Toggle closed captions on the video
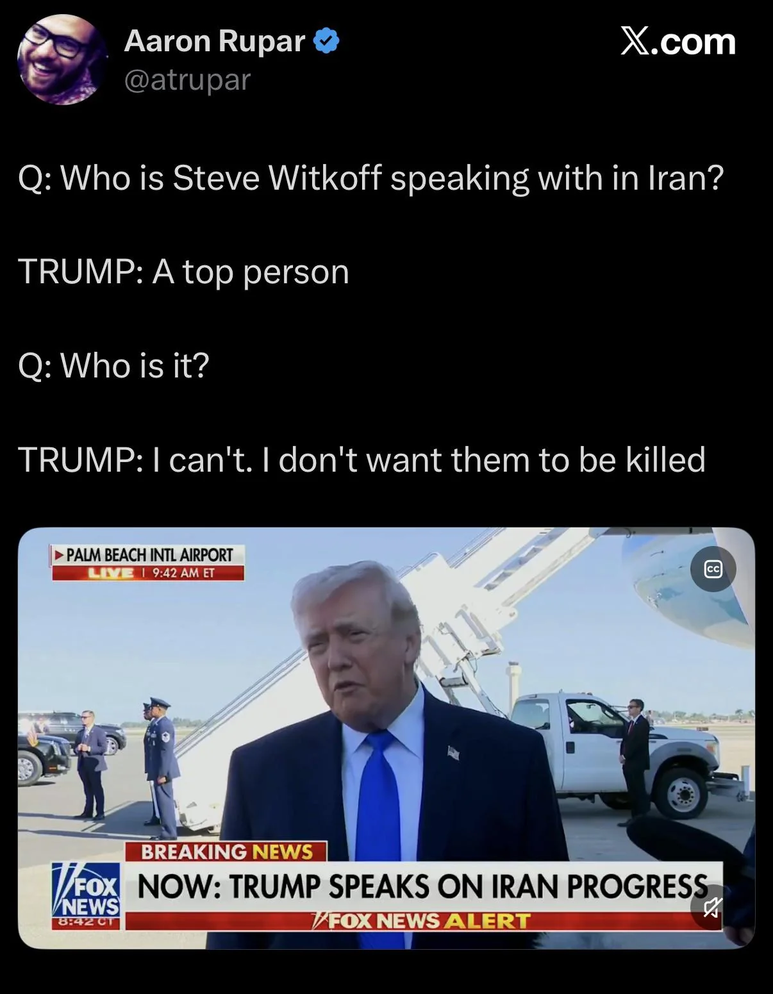773x994 pixels. (x=713, y=569)
